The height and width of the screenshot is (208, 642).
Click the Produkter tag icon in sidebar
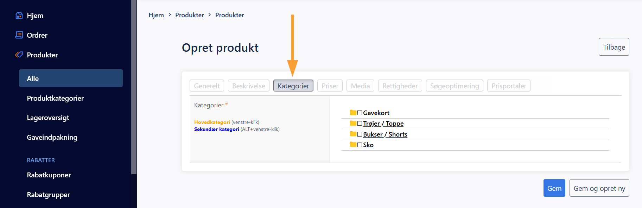(19, 55)
